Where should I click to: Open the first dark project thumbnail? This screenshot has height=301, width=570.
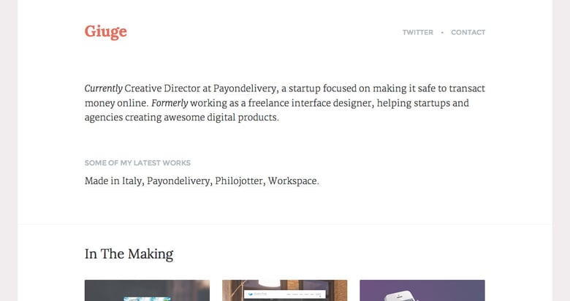[147, 291]
